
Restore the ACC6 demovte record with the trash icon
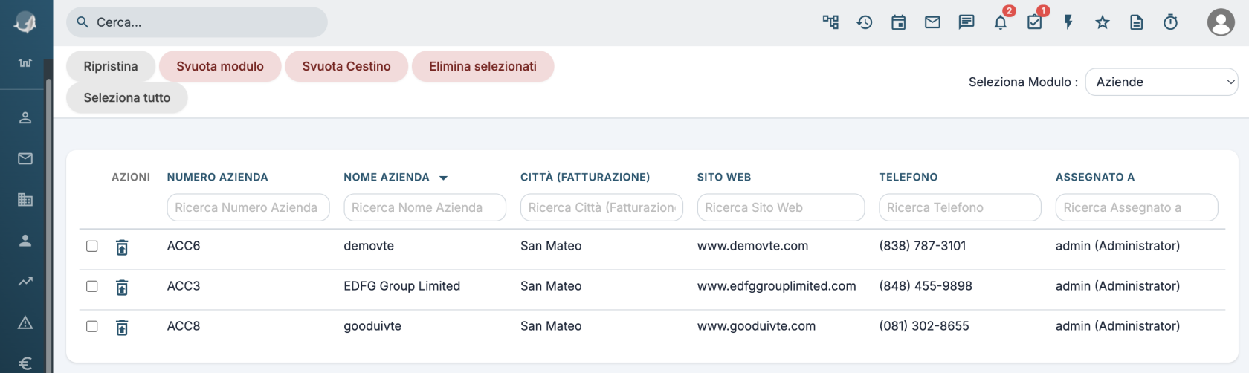[122, 247]
